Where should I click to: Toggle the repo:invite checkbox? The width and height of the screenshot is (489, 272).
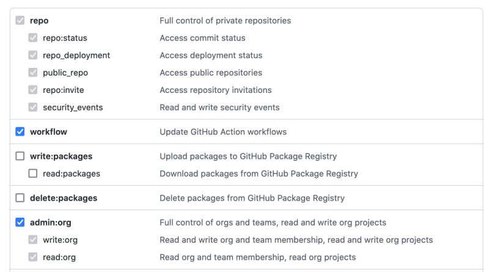(x=33, y=90)
